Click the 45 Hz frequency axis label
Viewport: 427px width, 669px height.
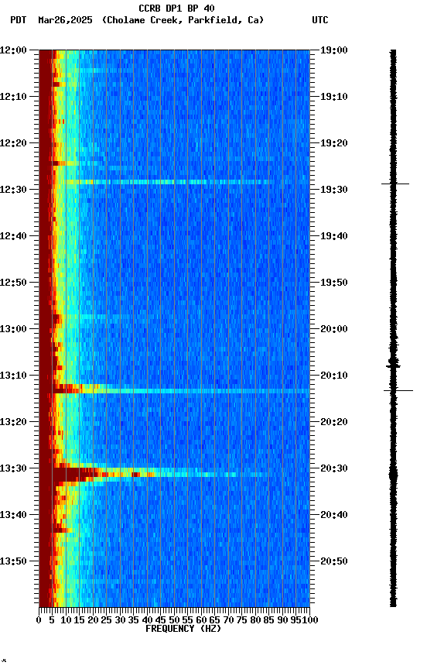[160, 621]
